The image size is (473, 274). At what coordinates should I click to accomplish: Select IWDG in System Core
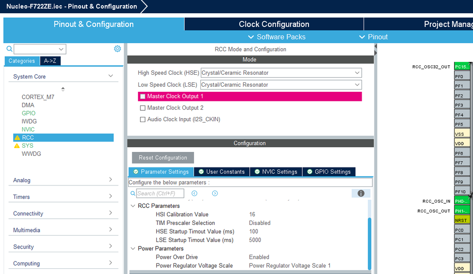click(29, 121)
